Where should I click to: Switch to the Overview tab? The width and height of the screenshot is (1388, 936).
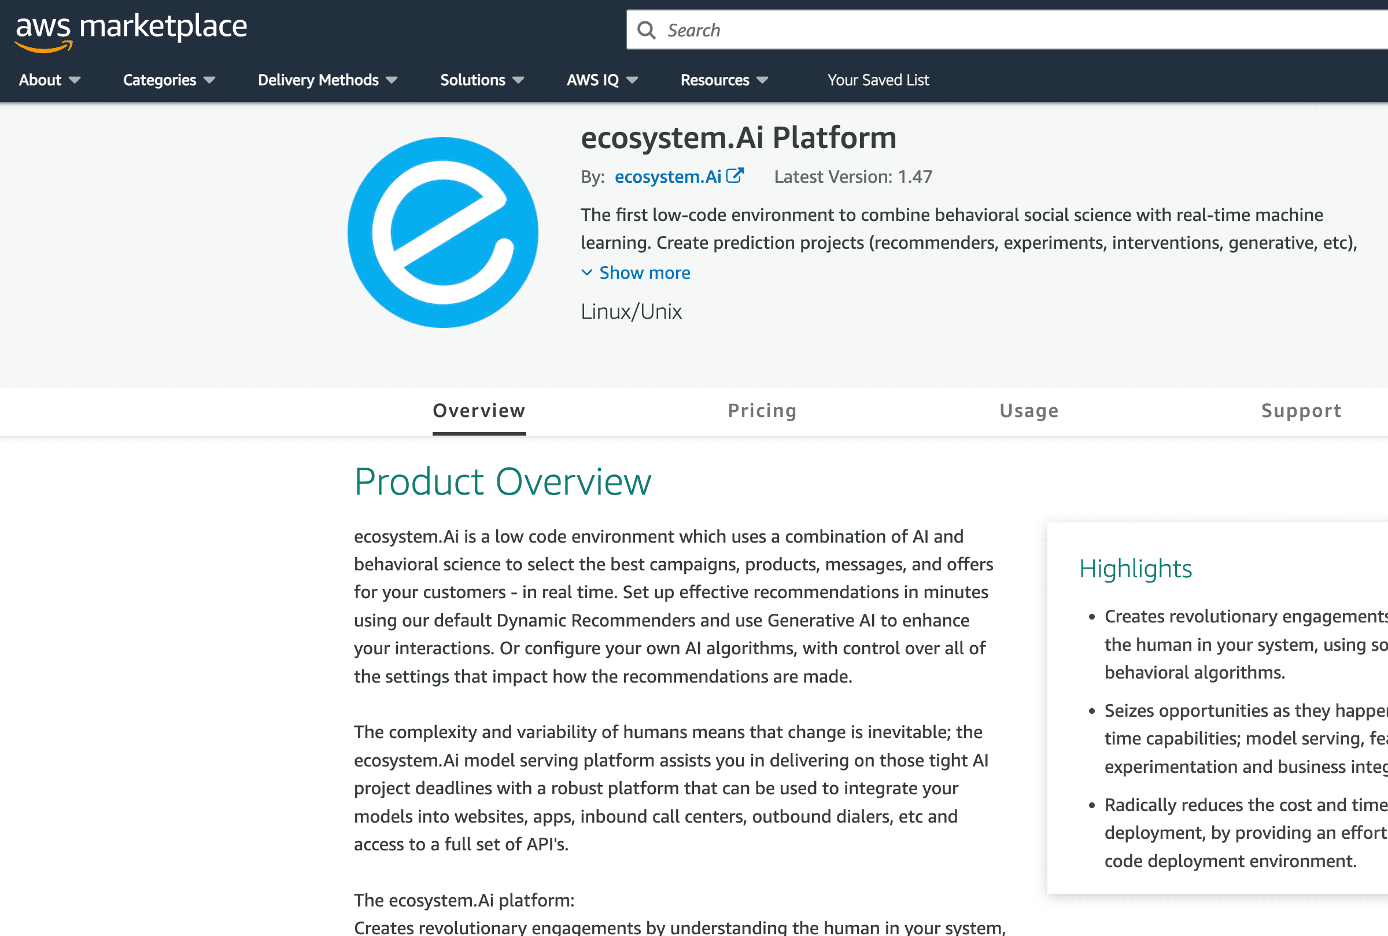point(479,411)
